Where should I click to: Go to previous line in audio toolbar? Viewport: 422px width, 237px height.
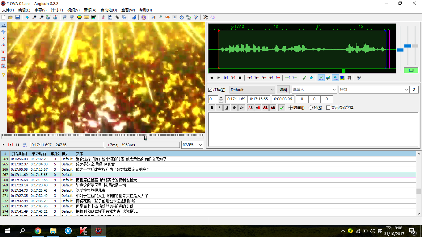coord(212,78)
